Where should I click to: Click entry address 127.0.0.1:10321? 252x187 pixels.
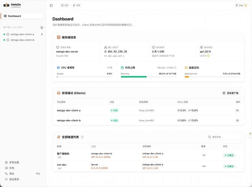pos(101,157)
